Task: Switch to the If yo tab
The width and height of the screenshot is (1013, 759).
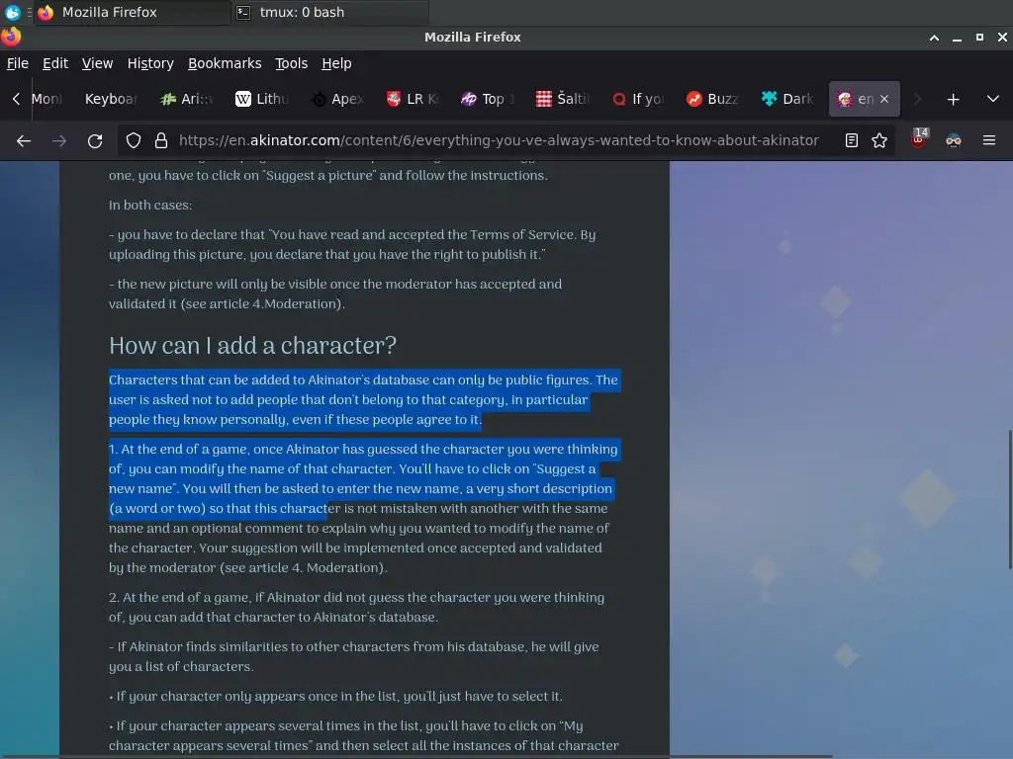Action: (x=639, y=100)
